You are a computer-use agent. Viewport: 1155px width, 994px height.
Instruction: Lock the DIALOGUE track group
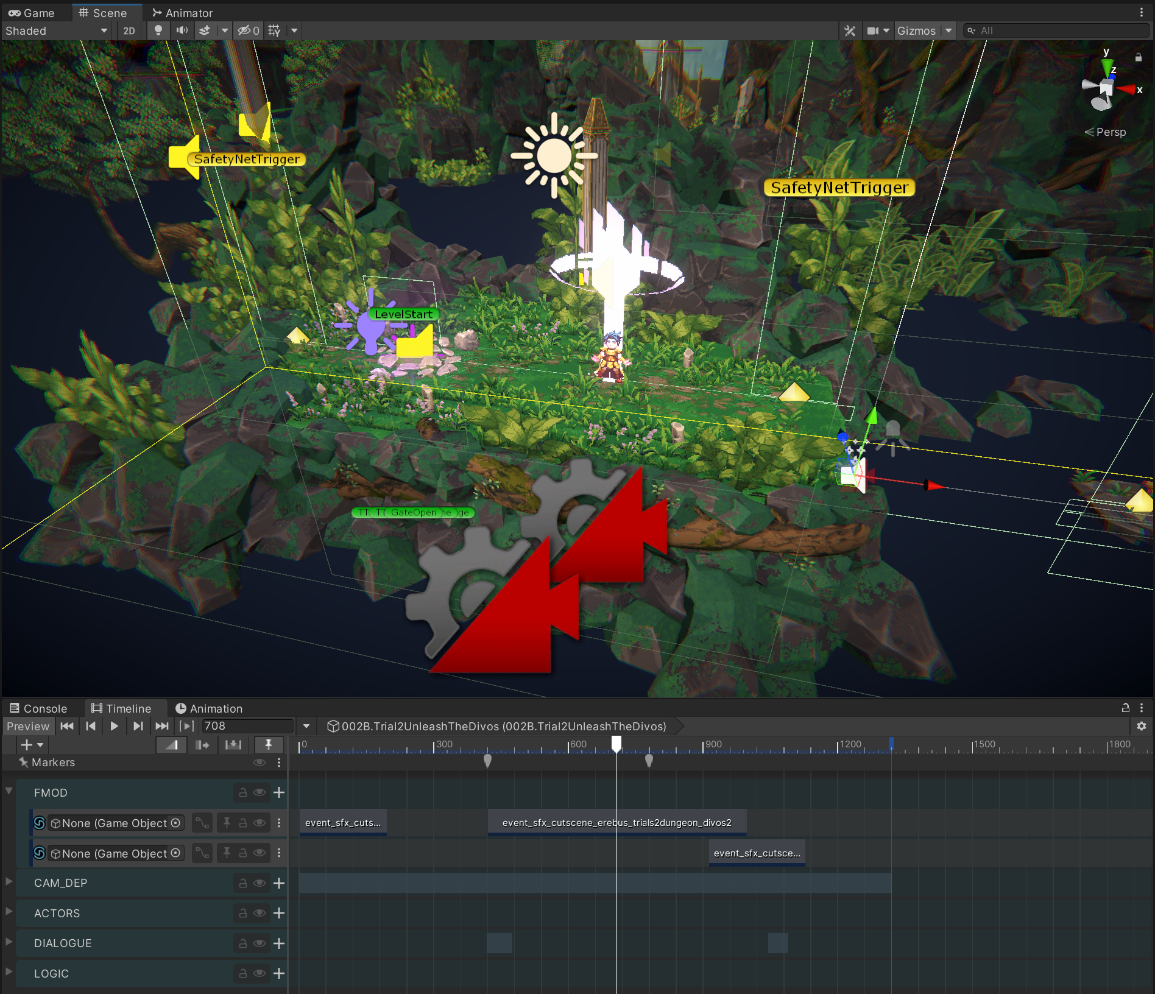click(x=242, y=943)
